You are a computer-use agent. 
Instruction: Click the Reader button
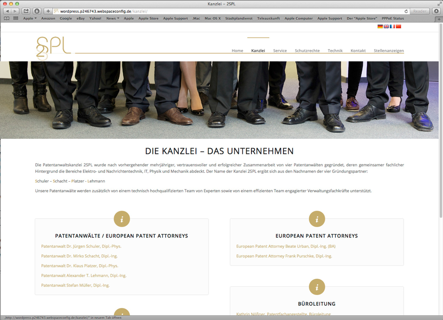tap(420, 11)
